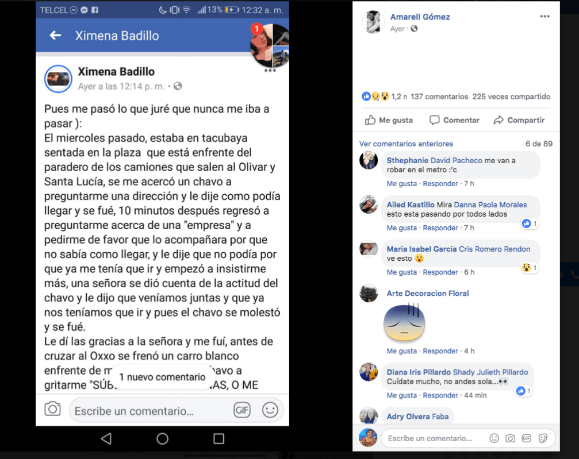Click Responder under Ailed Kastillo's comment
Screen dimensions: 579x459
(440, 227)
